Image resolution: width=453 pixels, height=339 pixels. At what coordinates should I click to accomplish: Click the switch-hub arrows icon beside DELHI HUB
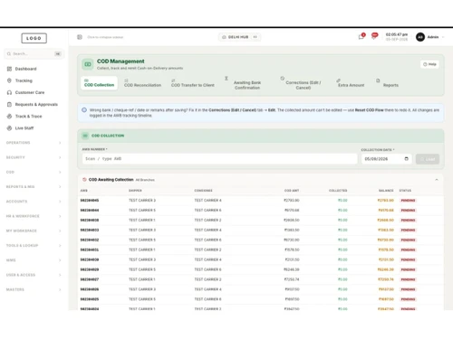[x=255, y=37]
